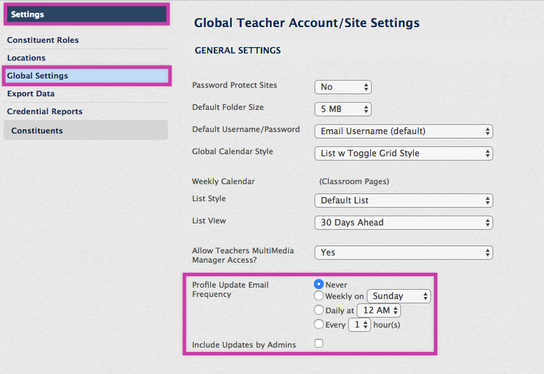Open the 12 AM time dropdown
This screenshot has height=374, width=544.
[379, 310]
